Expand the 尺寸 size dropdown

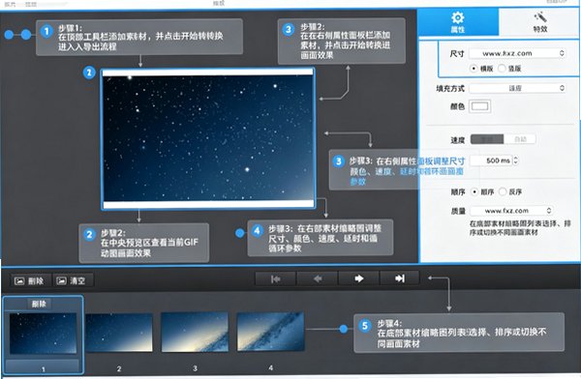517,53
